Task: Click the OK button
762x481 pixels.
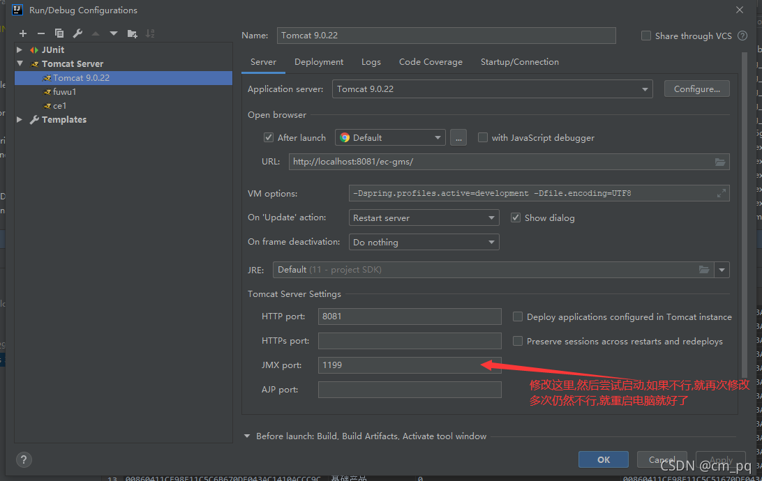Action: 603,459
